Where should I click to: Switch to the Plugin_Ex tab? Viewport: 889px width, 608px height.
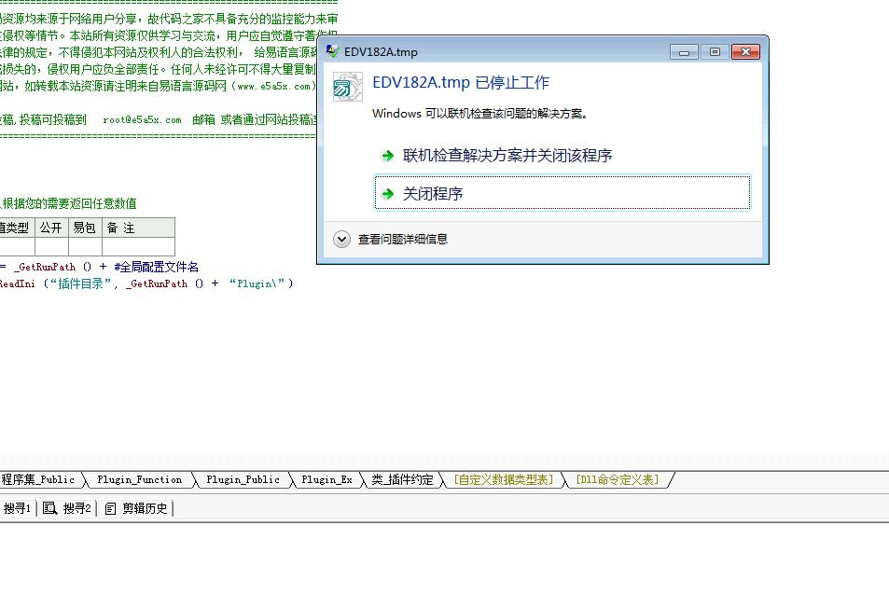326,479
